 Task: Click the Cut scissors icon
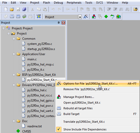[32, 9]
